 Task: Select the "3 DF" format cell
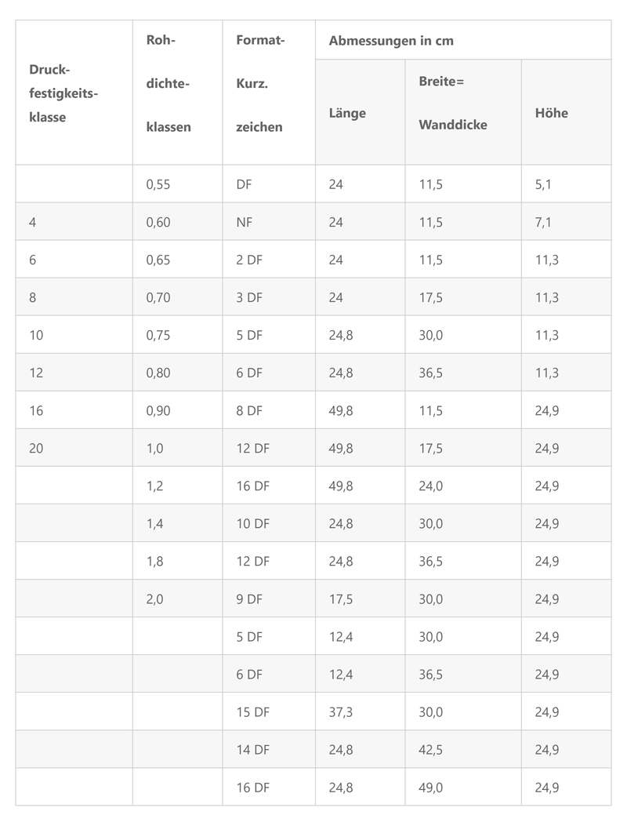click(x=249, y=297)
